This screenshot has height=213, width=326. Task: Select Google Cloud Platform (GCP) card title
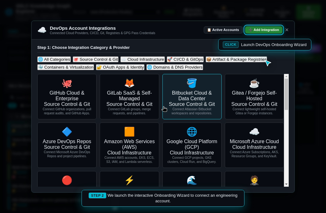point(192,144)
